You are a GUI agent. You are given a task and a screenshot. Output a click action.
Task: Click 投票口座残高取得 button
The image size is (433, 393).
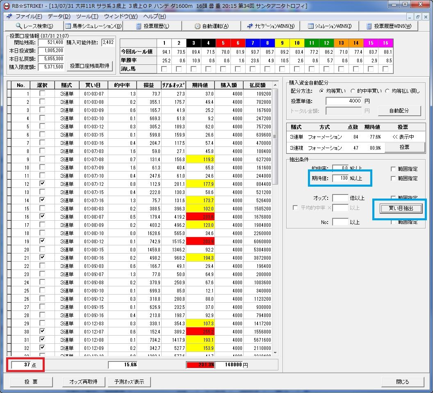click(x=90, y=66)
